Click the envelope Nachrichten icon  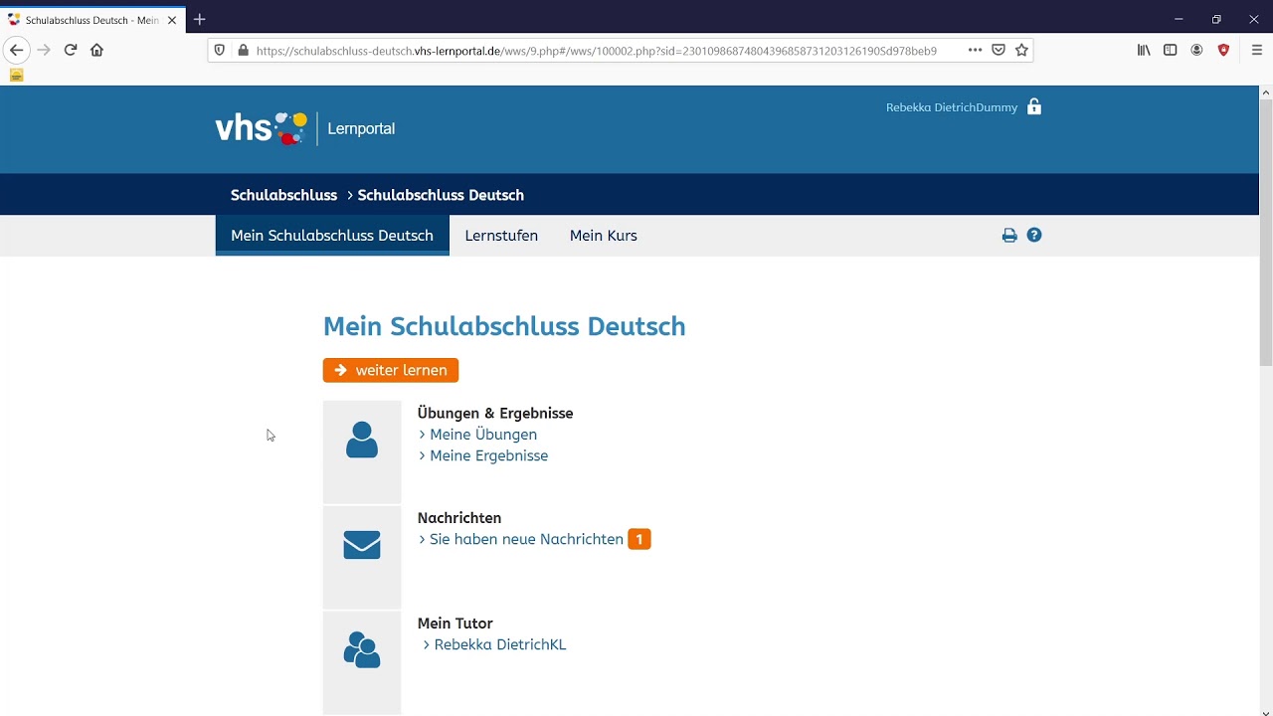[x=362, y=545]
